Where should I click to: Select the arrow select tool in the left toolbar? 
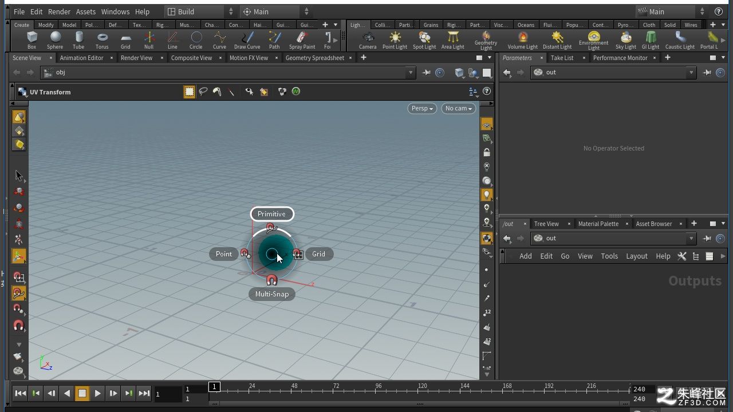pyautogui.click(x=19, y=176)
